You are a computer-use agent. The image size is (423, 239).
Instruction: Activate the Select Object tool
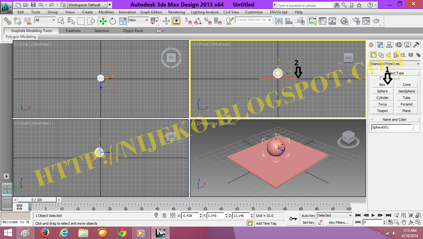[61, 21]
